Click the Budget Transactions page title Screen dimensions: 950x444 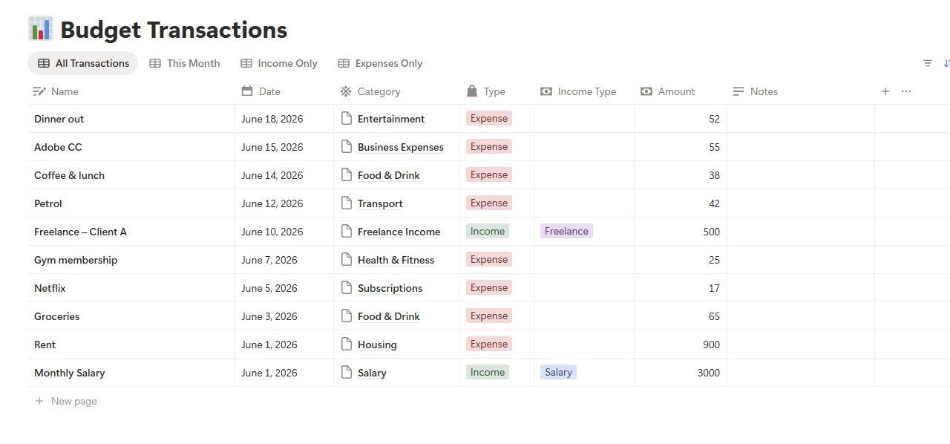tap(174, 30)
